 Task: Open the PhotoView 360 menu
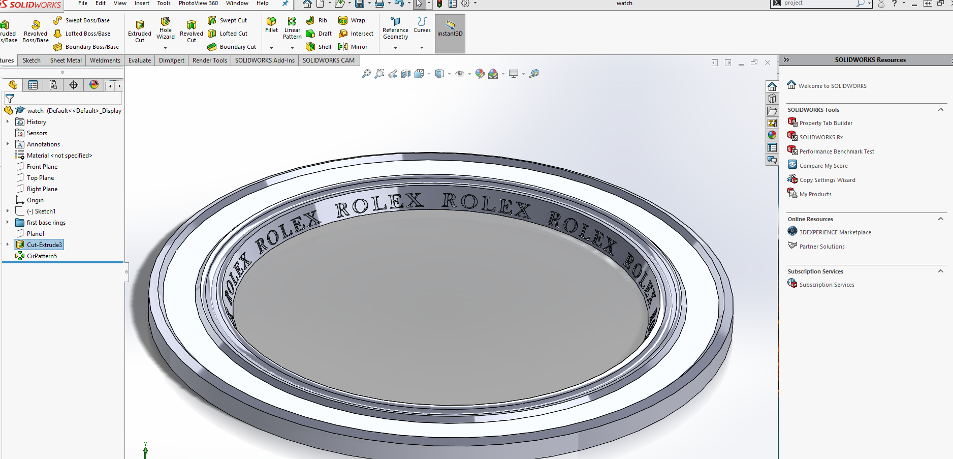(198, 4)
